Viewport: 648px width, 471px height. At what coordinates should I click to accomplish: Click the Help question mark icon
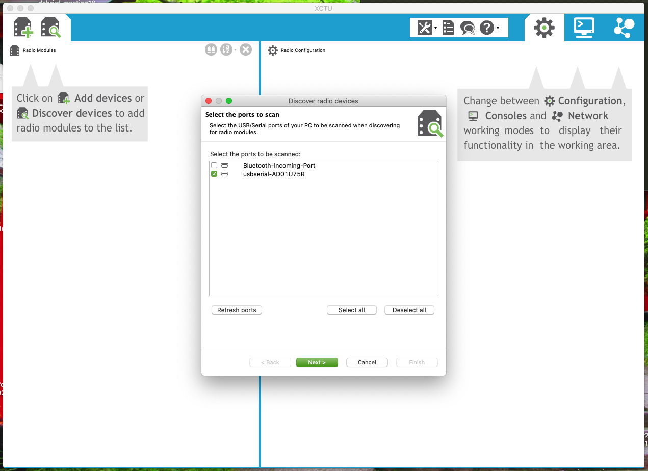click(487, 28)
